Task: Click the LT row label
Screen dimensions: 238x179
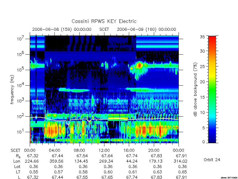Action: pyautogui.click(x=18, y=172)
